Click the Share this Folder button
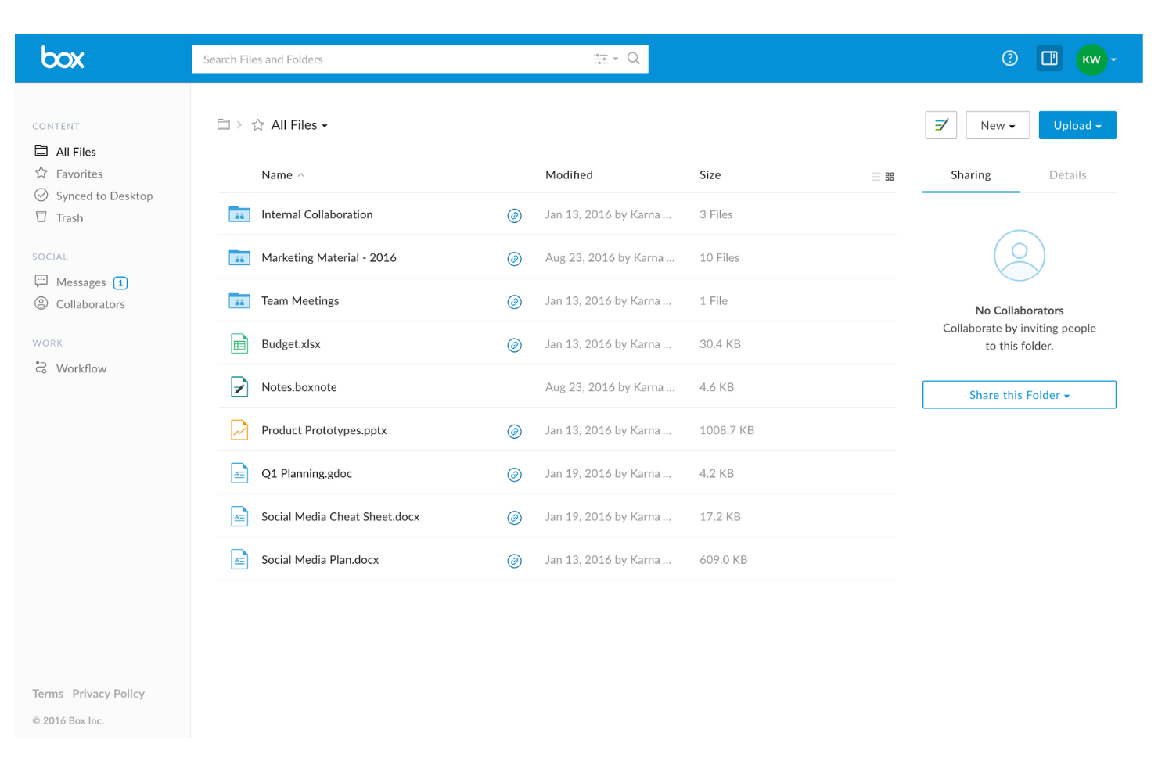 1019,394
